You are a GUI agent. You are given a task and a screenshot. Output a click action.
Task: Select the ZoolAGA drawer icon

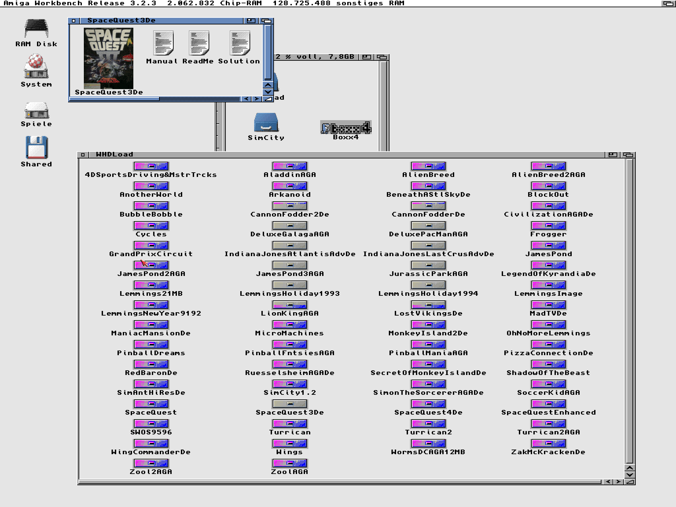tap(290, 463)
